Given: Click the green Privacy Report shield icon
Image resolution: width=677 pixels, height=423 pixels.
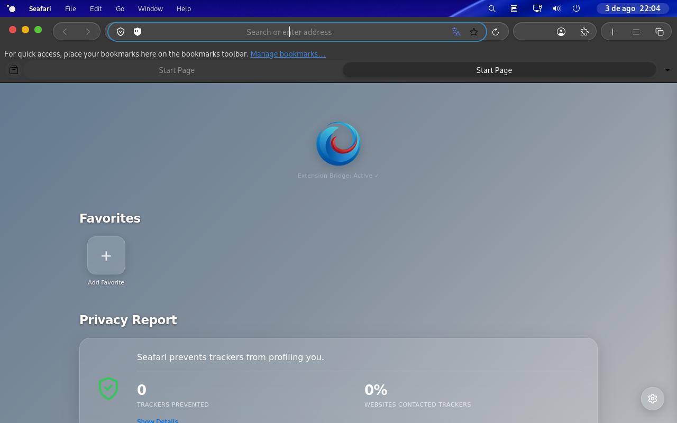Looking at the screenshot, I should (x=108, y=388).
